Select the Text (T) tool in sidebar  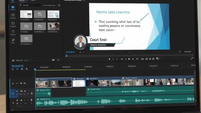pyautogui.click(x=13, y=31)
